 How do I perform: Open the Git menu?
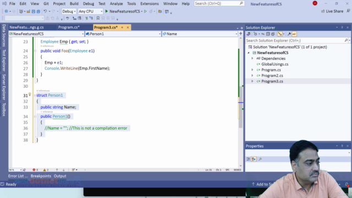tap(46, 4)
